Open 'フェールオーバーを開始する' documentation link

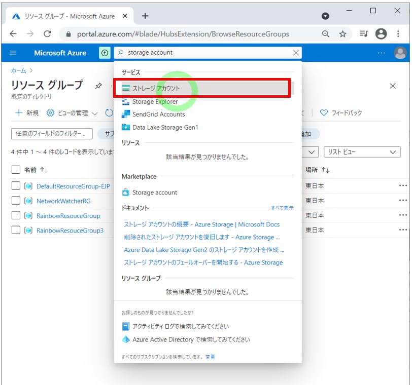pos(203,263)
